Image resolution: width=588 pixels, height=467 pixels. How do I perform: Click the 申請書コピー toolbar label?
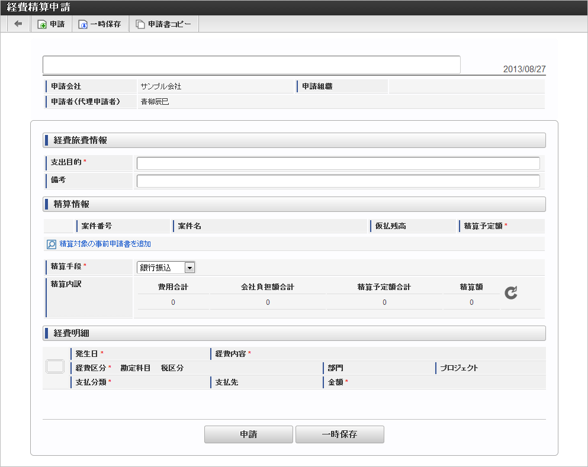[169, 25]
